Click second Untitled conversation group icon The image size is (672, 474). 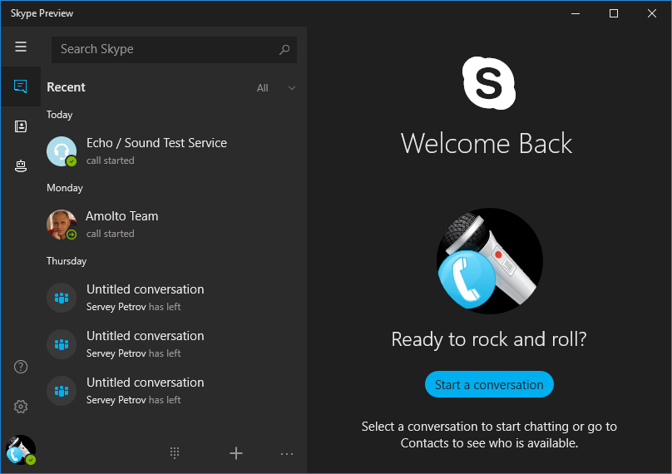[x=62, y=344]
